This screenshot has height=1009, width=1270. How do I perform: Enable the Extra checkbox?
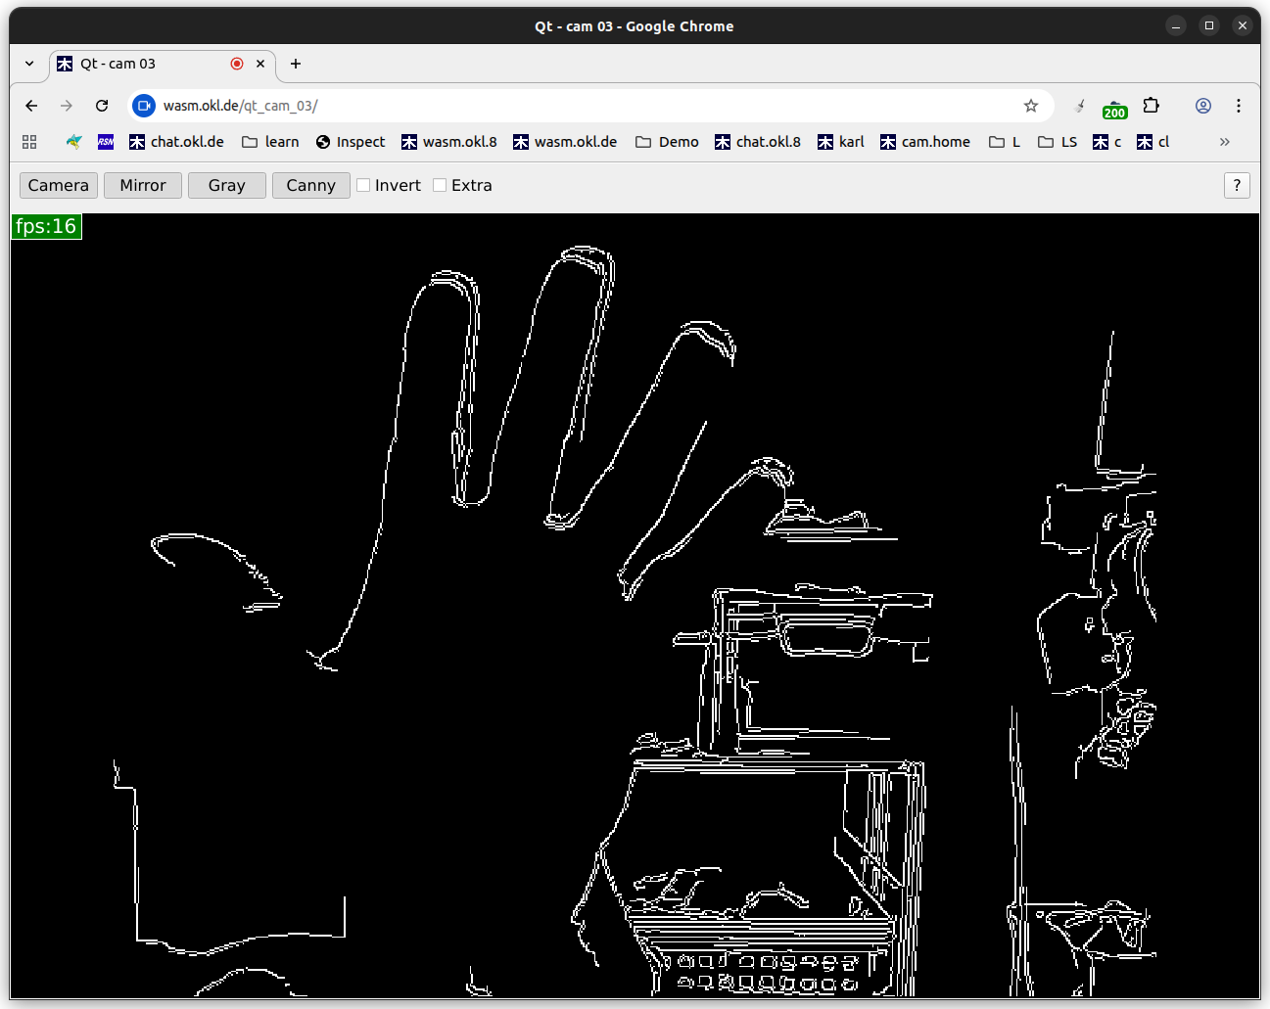[440, 185]
